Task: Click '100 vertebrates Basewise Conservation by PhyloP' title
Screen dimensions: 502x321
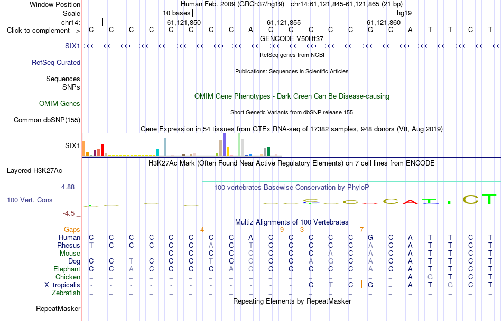Action: 292,188
